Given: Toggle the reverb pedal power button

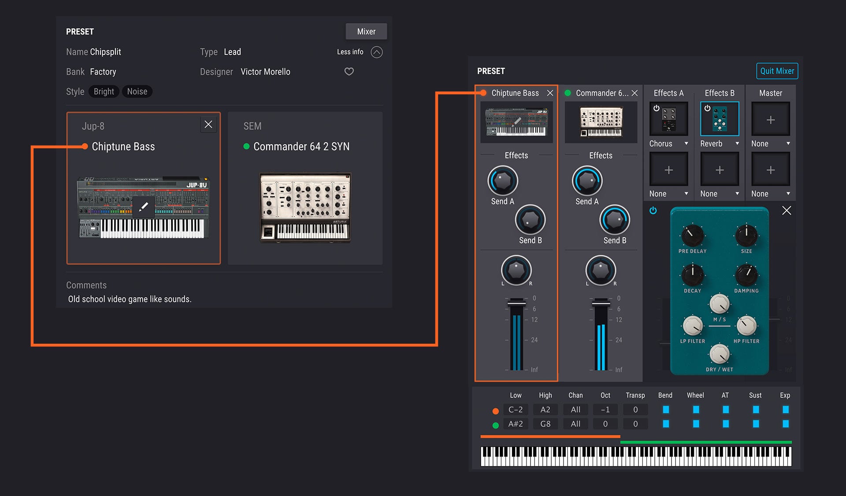Looking at the screenshot, I should click(653, 210).
